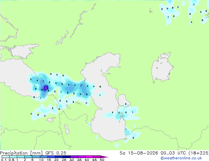Select the 40–45 mm legend color swatch
209x161 pixels.
click(89, 157)
